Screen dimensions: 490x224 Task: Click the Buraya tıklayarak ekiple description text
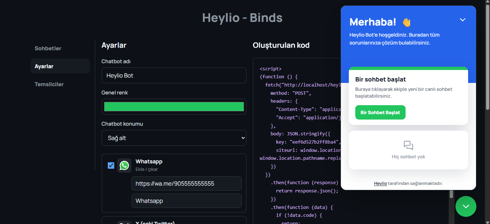[x=404, y=93]
